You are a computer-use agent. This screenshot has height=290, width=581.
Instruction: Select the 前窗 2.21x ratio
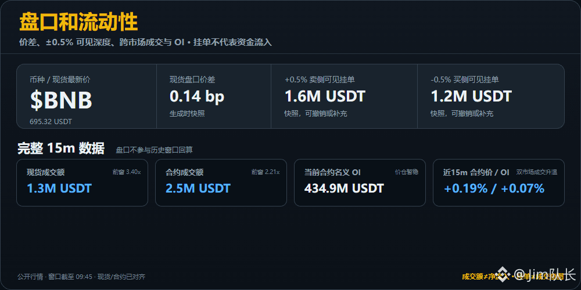tap(266, 172)
